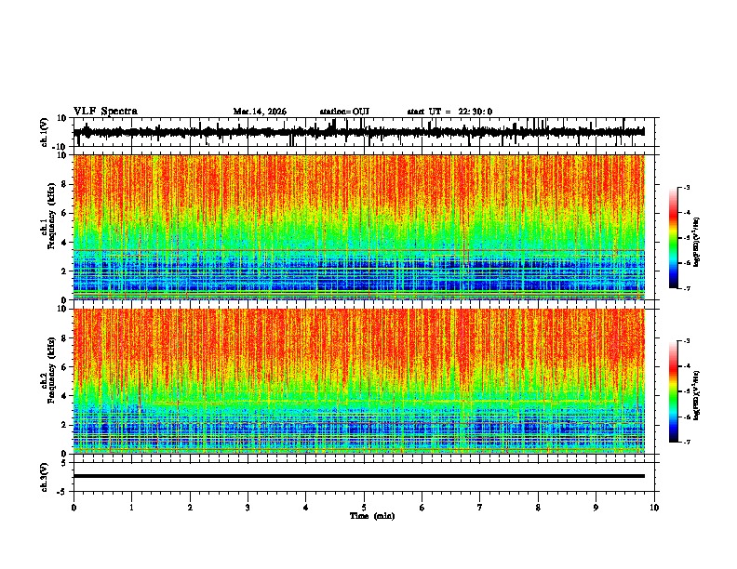737x569 pixels.
Task: Click the "VLF Spectra" plot title
Action: (105, 112)
